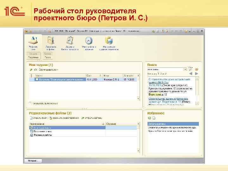The height and width of the screenshot is (171, 228).
Task: Click the Мои задачи scrollbar up arrow
Action: pyautogui.click(x=138, y=76)
